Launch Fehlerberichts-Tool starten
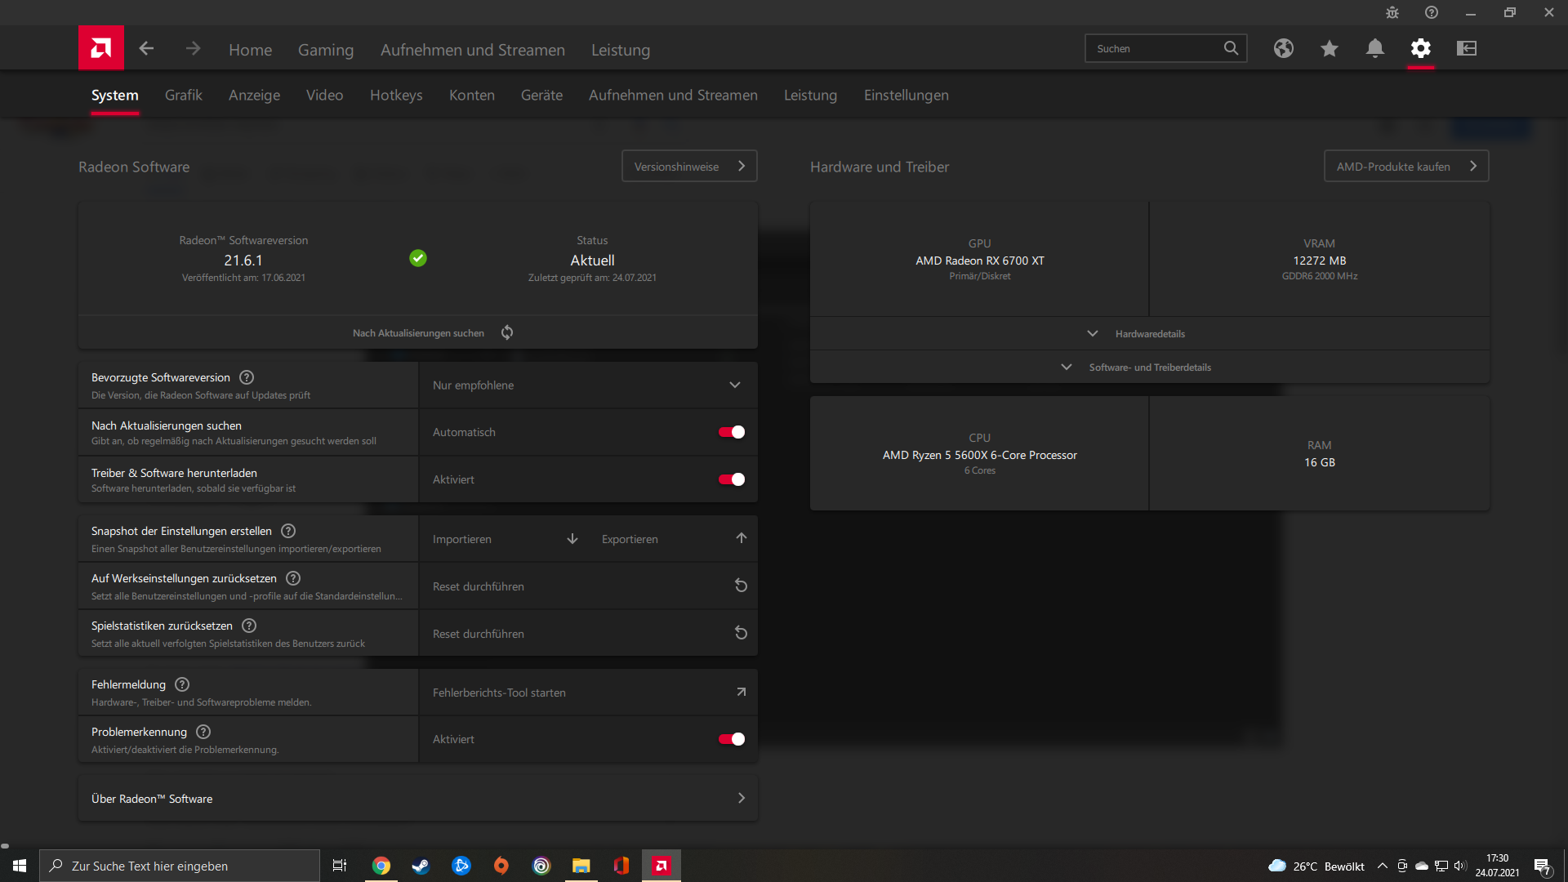The height and width of the screenshot is (882, 1568). (588, 693)
